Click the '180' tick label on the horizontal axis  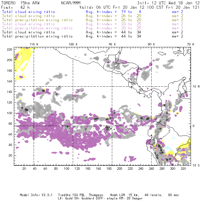pos(109,169)
